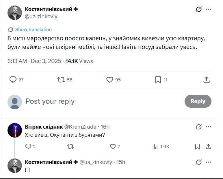This screenshot has width=223, height=179.
Task: Repost the main tweet with 58 reposts
Action: [61, 80]
